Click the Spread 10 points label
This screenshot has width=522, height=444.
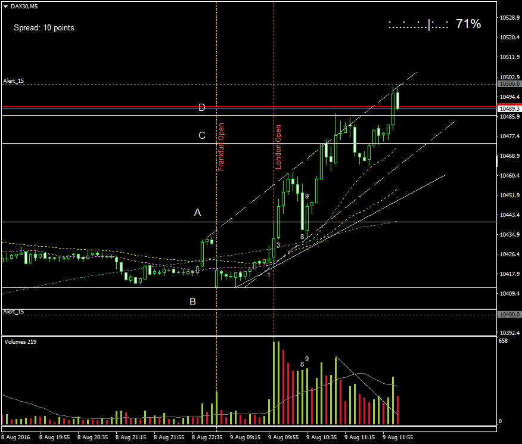(x=45, y=27)
